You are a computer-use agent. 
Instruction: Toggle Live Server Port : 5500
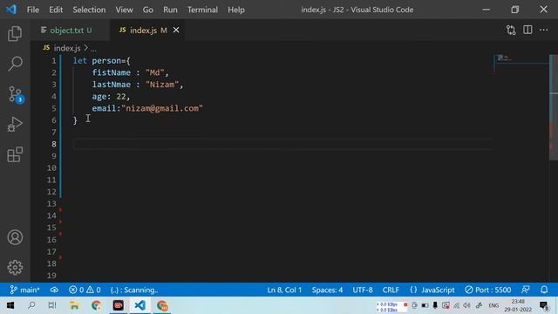488,290
